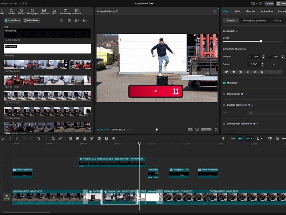Screen dimensions: 286x215
Task: Click the preview focus frame icon
Action: [x=196, y=129]
